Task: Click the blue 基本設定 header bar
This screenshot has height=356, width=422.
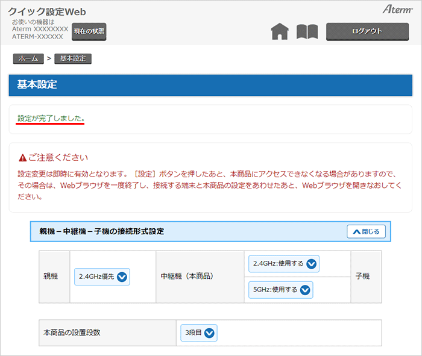Action: tap(210, 85)
